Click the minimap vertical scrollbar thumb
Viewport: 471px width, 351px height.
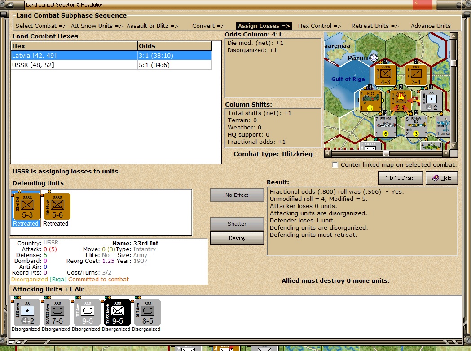(453, 63)
